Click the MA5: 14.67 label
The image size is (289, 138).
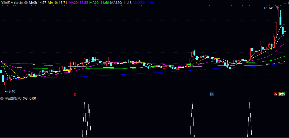tap(38, 3)
